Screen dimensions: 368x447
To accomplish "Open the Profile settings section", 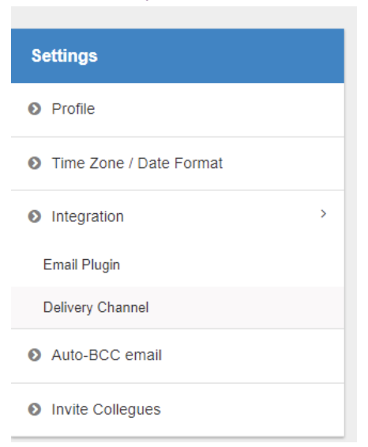I will (x=73, y=109).
